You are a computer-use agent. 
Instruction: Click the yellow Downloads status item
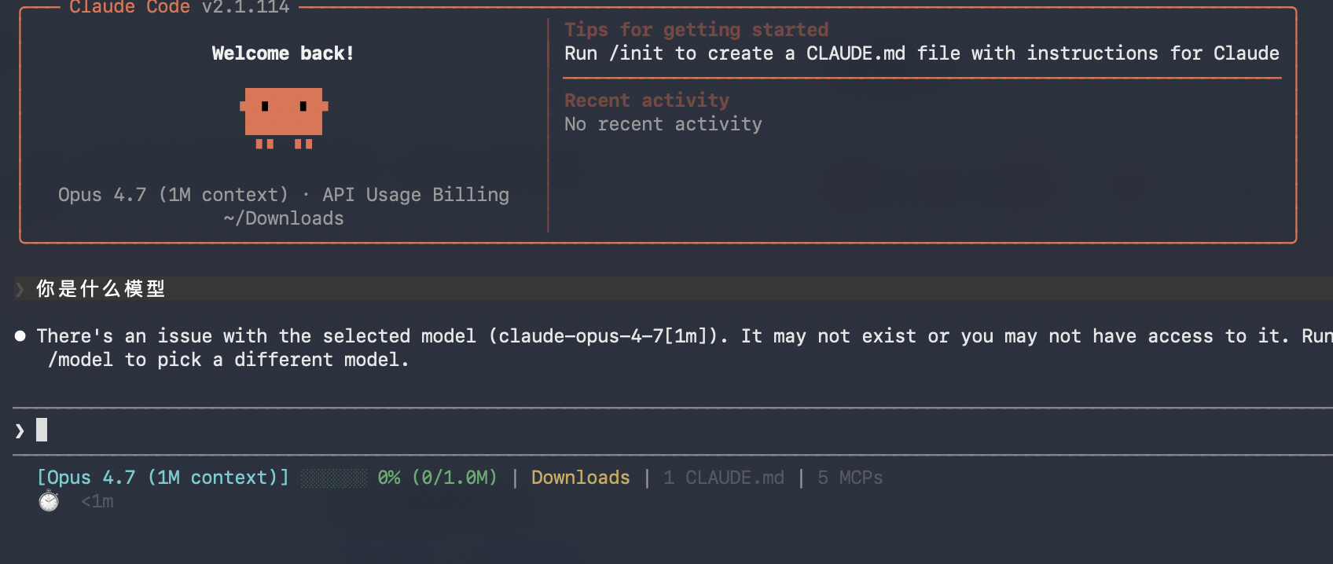tap(581, 478)
